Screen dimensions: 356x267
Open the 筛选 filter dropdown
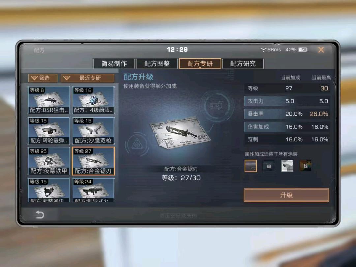(43, 78)
